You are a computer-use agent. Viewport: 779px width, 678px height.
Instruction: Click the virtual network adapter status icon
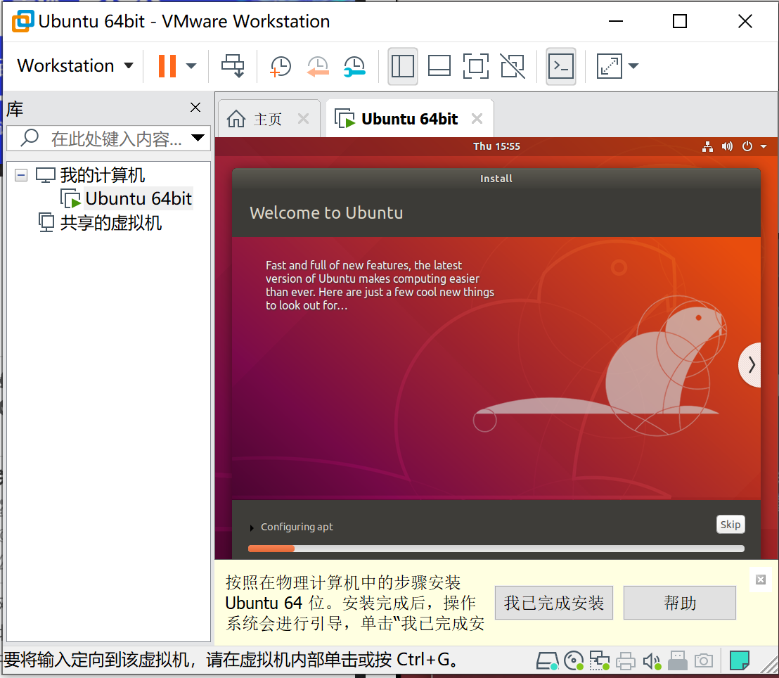[x=599, y=660]
